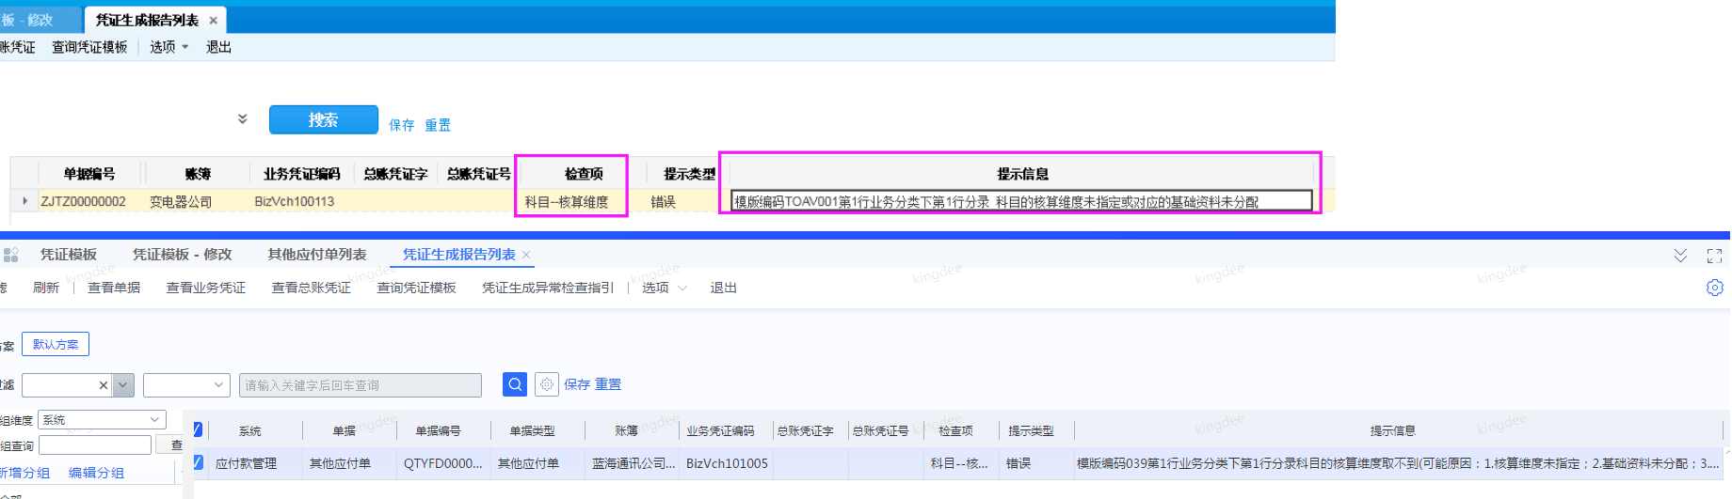Open the app grid home icon
Viewport: 1732px width, 499px height.
point(11,255)
